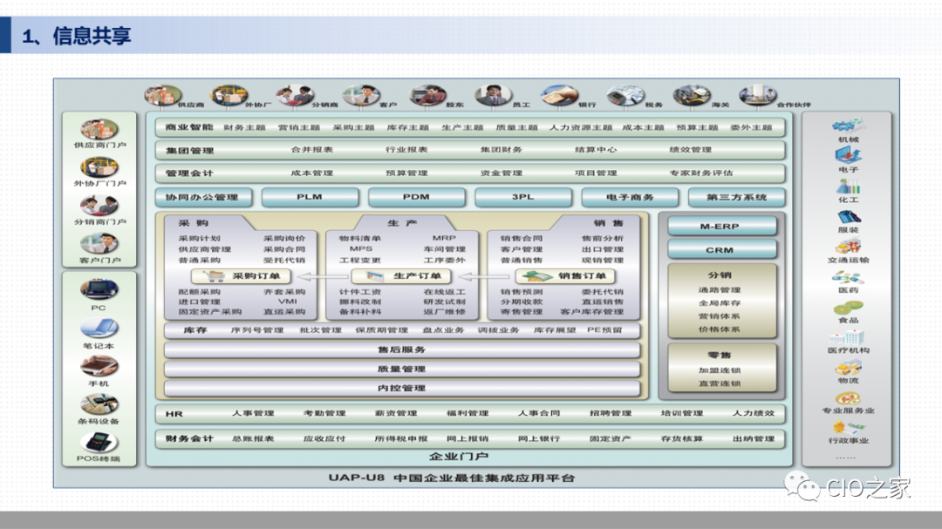Select the 质量管理 bar
The width and height of the screenshot is (942, 529).
402,369
